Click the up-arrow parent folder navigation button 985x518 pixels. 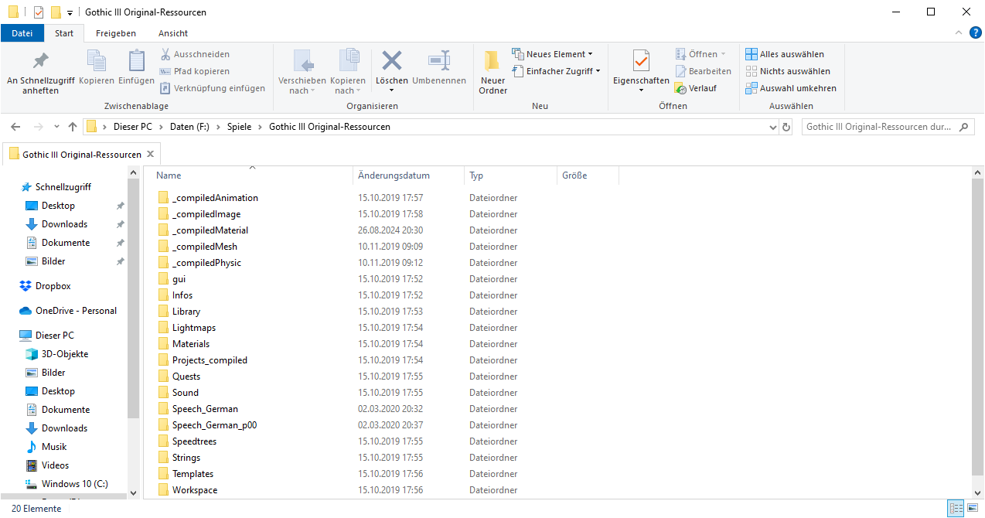(73, 127)
